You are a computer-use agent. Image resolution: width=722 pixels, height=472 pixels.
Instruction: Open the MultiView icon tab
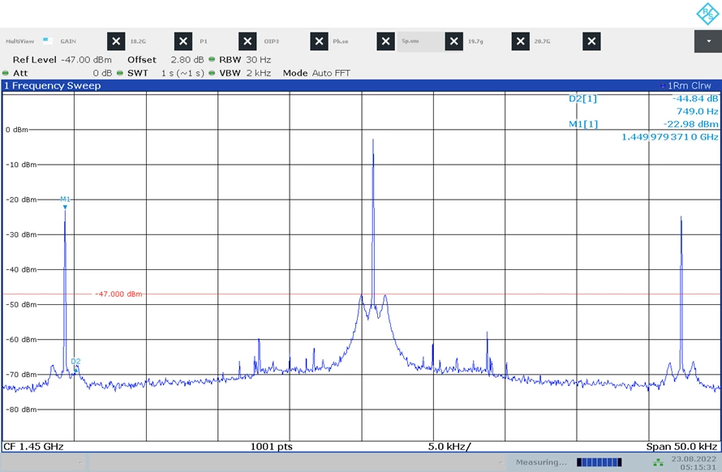tap(19, 41)
